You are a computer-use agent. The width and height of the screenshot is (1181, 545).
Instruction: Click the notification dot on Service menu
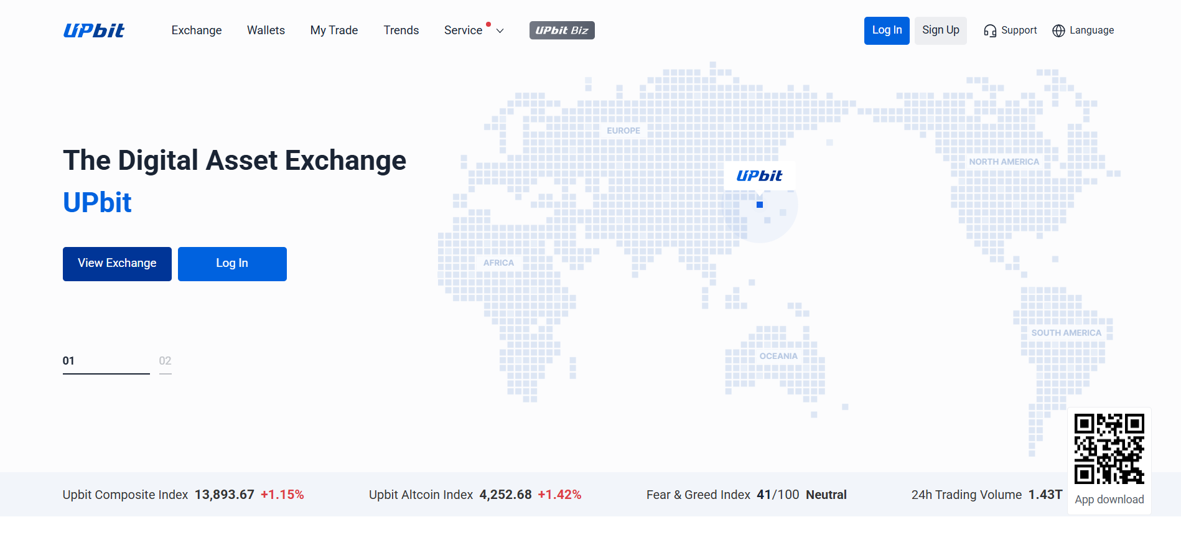(x=488, y=24)
